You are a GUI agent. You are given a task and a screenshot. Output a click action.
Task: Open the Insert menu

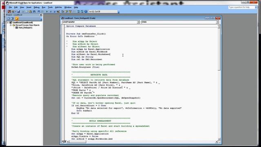[x=29, y=7]
